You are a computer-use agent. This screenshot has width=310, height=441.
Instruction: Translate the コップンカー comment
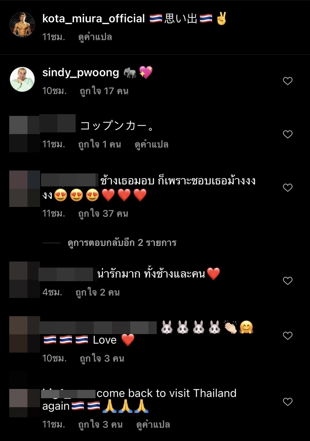click(152, 144)
